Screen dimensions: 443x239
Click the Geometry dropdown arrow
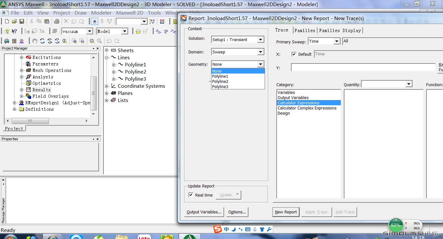click(x=261, y=64)
